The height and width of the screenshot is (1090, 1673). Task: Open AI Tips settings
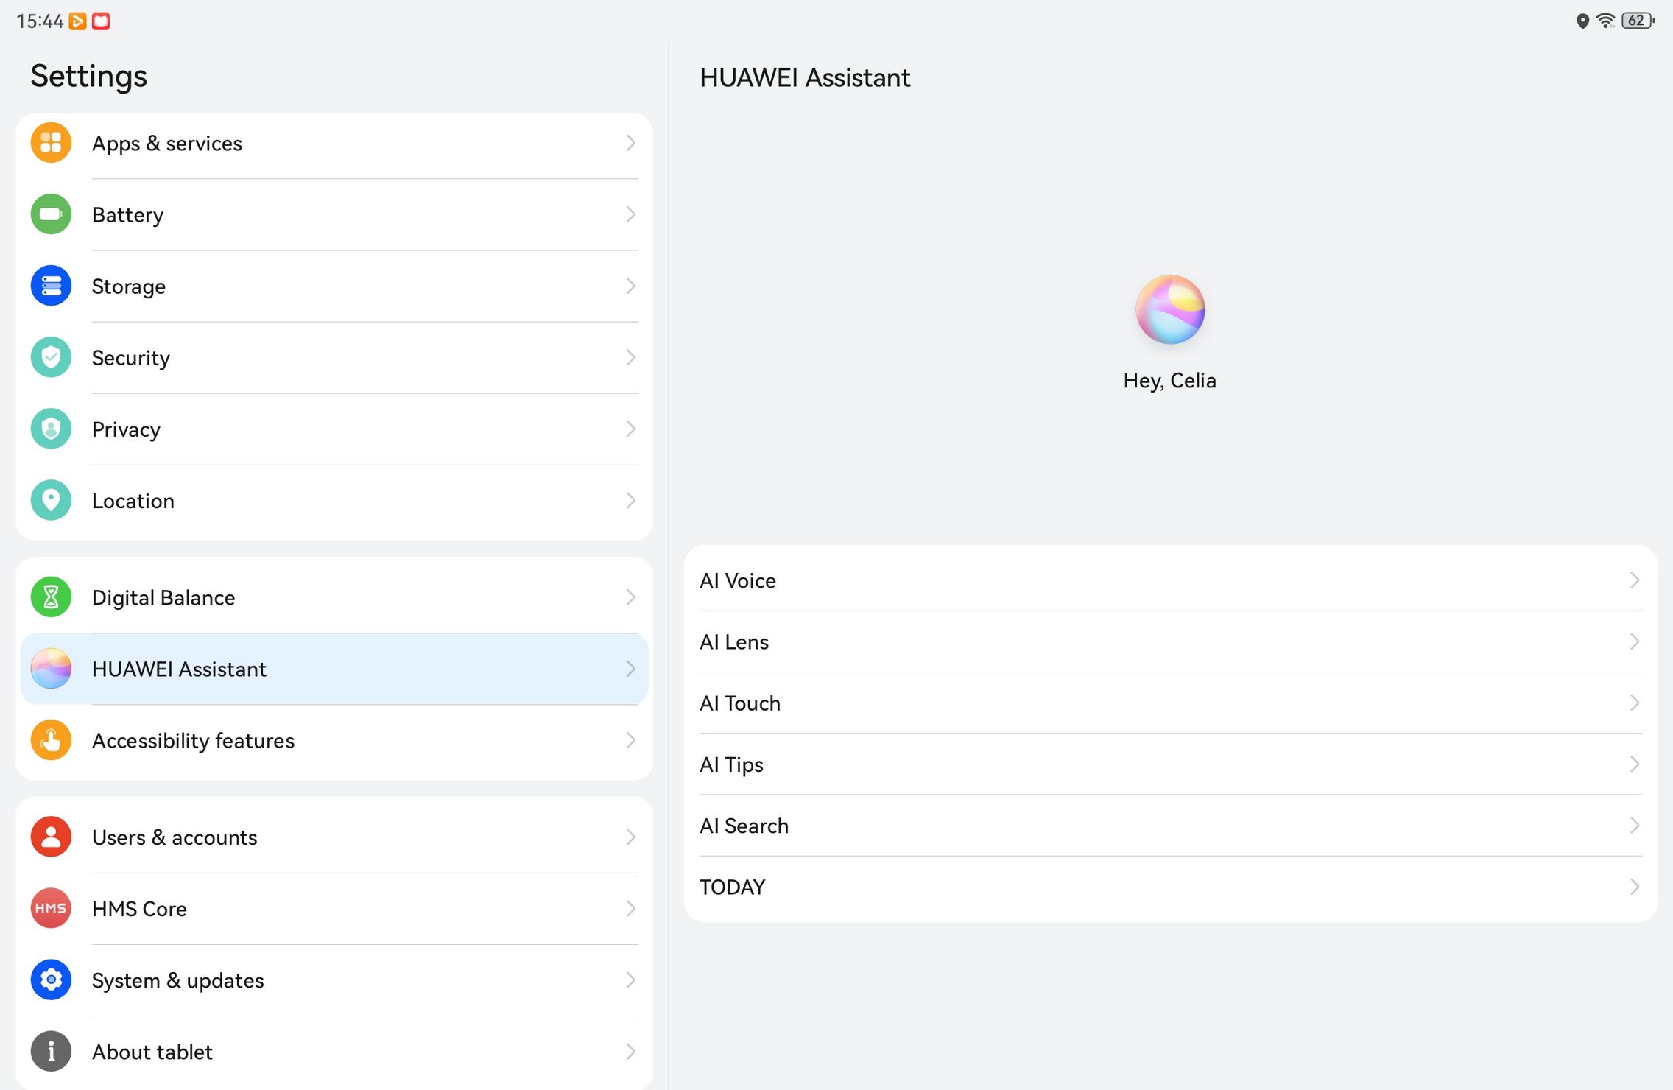tap(1170, 764)
